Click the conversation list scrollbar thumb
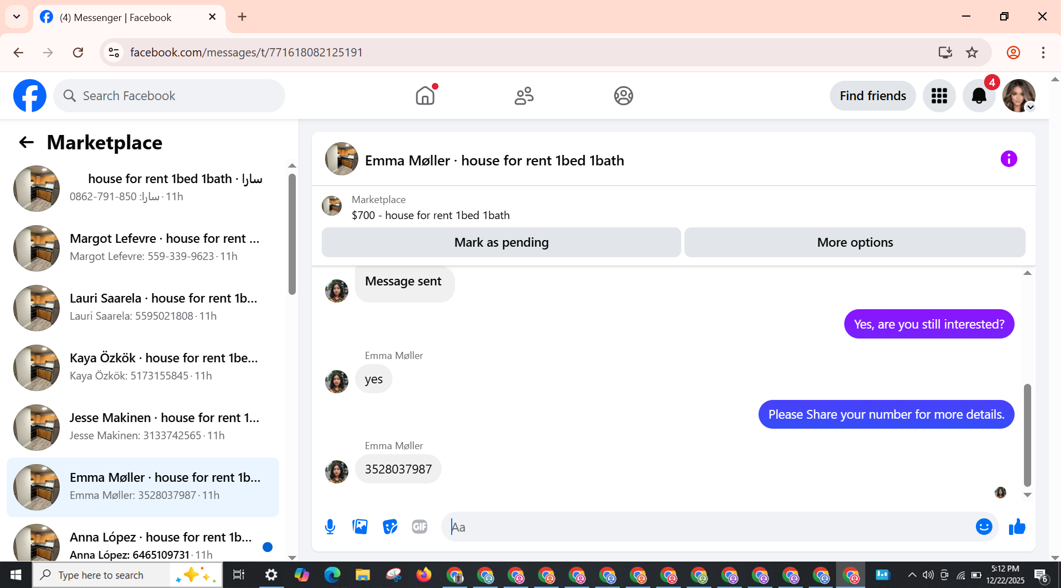This screenshot has width=1061, height=588. [x=292, y=235]
